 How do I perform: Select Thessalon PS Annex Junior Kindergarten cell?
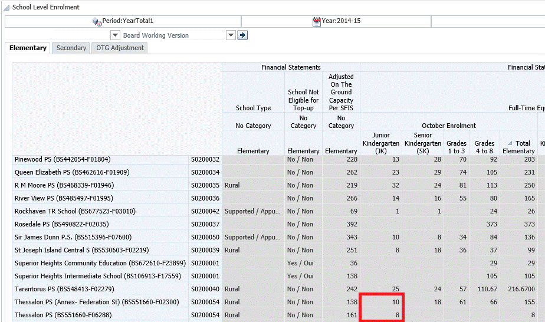point(380,302)
